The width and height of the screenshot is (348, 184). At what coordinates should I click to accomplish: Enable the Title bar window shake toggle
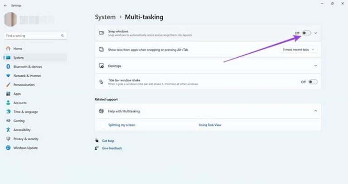click(313, 82)
